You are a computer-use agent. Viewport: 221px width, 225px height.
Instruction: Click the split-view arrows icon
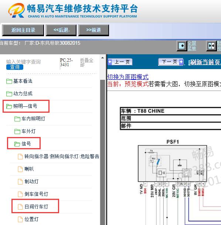coord(211,46)
